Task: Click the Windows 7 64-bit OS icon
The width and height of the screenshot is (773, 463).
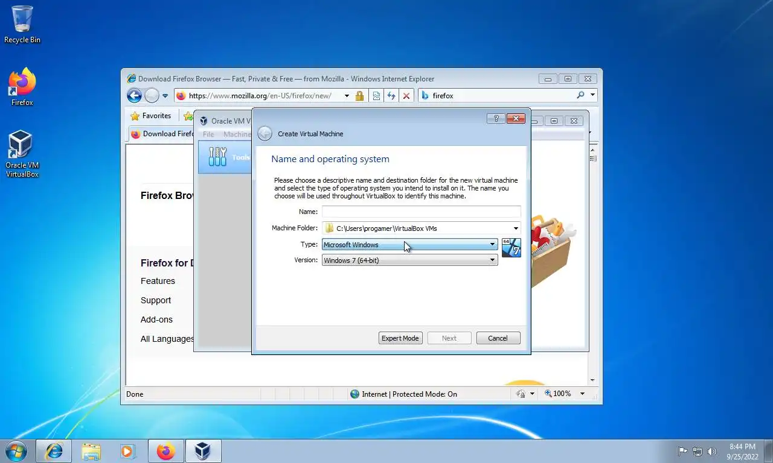Action: (512, 248)
